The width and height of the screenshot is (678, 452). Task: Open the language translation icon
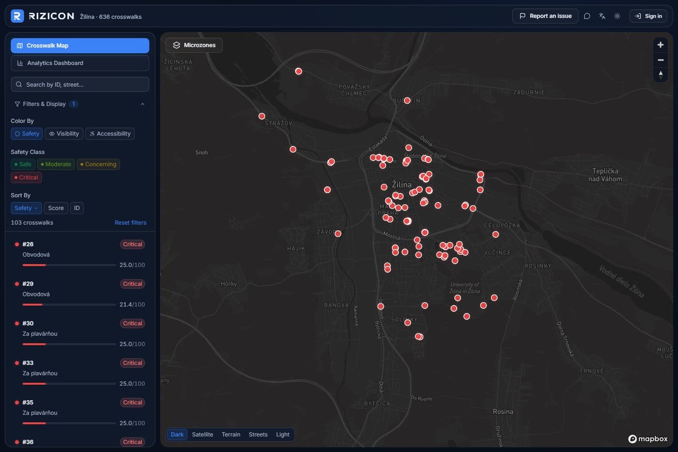[x=602, y=16]
